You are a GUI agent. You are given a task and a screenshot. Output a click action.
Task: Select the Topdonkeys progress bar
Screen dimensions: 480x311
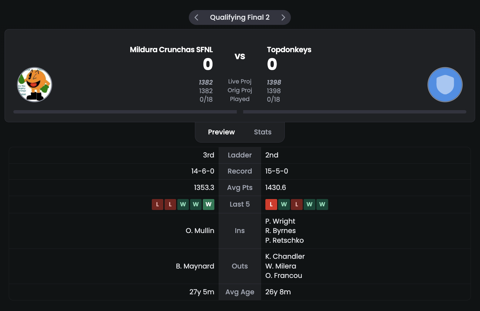click(355, 112)
